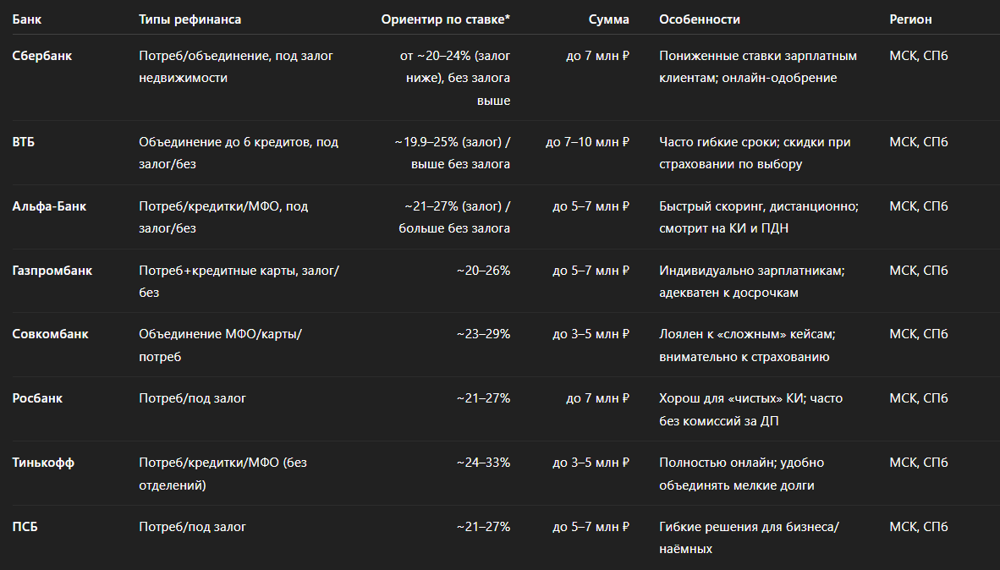Click the "Банк" column header
This screenshot has width=1000, height=570.
26,19
